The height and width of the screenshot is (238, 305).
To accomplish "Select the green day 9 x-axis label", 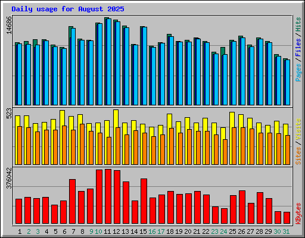I will coord(91,231).
